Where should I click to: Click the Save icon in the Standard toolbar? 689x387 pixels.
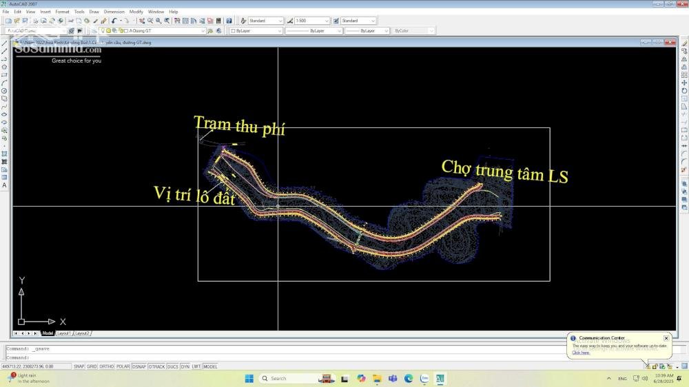coord(26,21)
